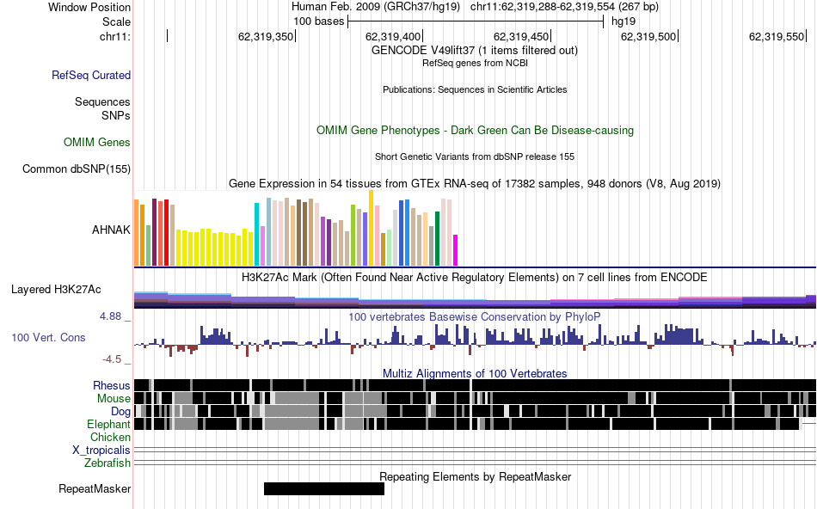
Task: Click 'Short Genetic Variants from dbSNP' title
Action: [x=475, y=156]
